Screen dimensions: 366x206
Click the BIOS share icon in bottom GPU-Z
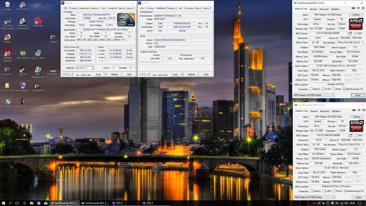(x=350, y=135)
